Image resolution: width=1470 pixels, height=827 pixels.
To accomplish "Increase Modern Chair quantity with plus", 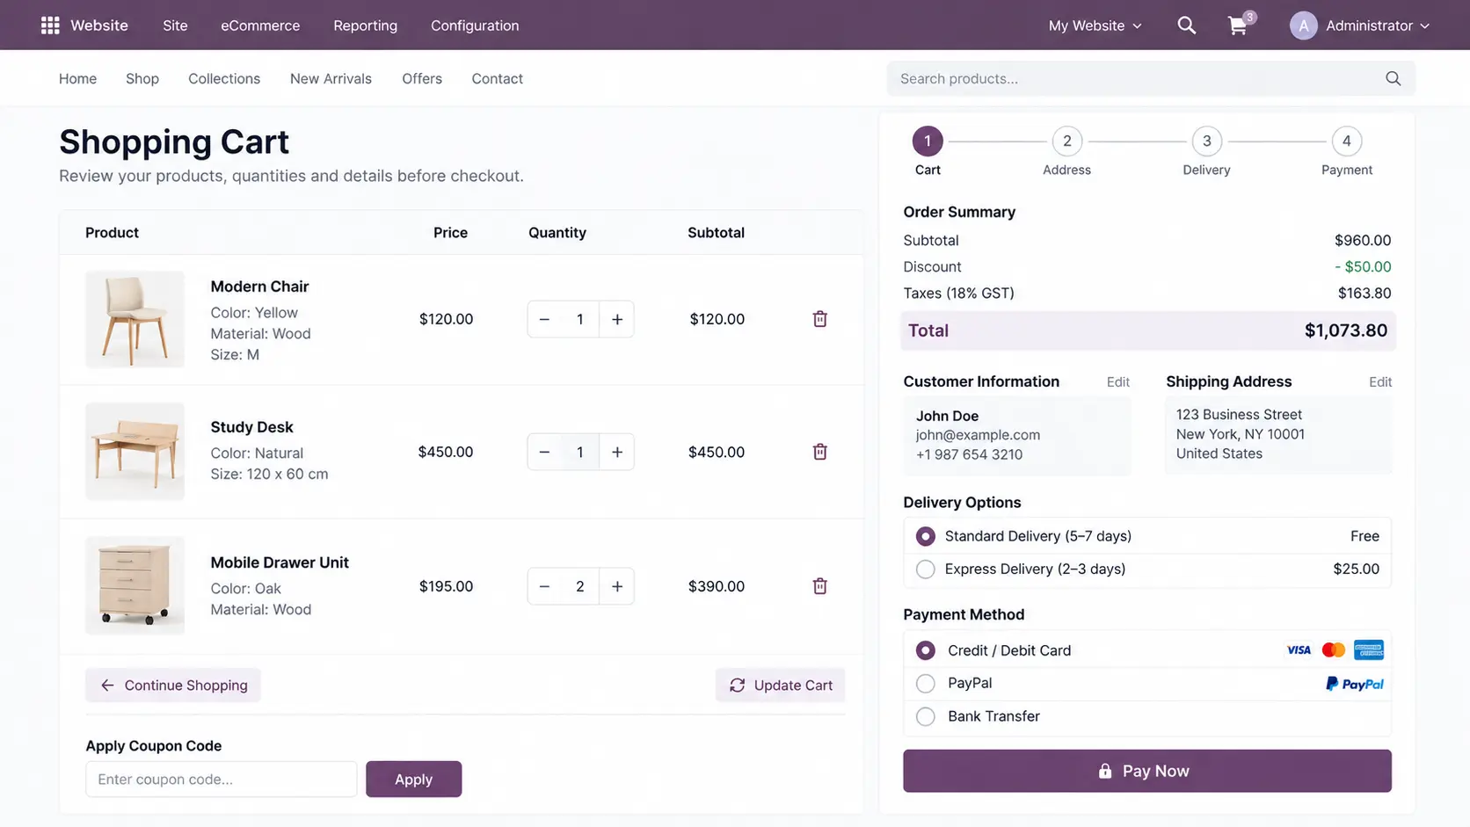I will point(617,319).
